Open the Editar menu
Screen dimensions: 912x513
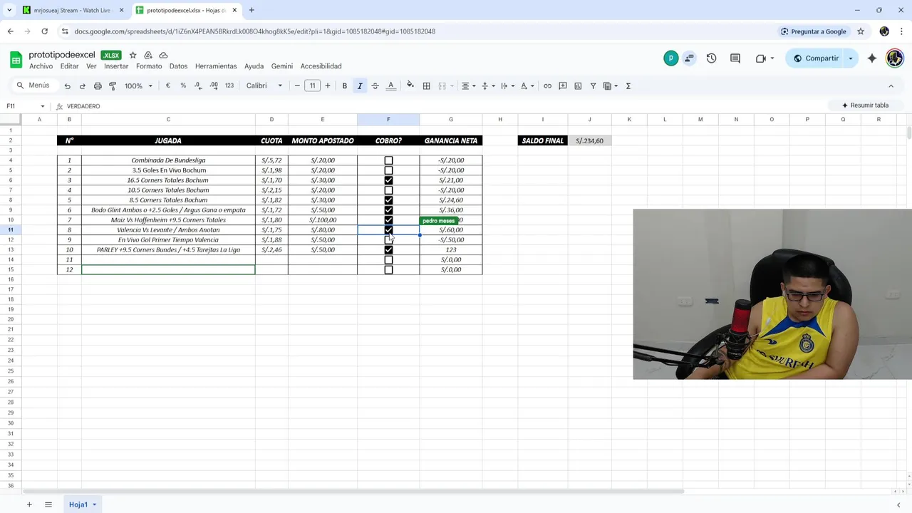[x=69, y=66]
